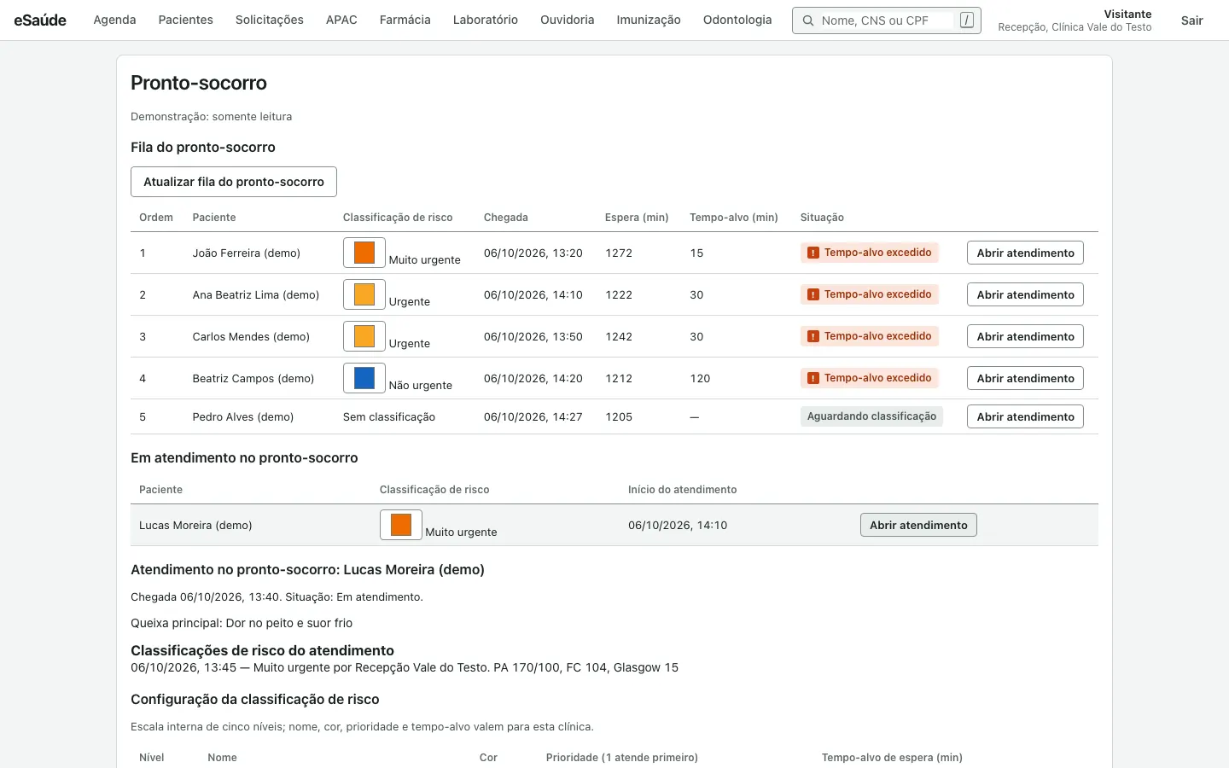
Task: Click Atualizar fila do pronto-socorro
Action: 234,182
